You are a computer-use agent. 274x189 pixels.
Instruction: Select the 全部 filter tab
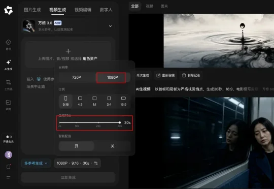[x=135, y=6]
